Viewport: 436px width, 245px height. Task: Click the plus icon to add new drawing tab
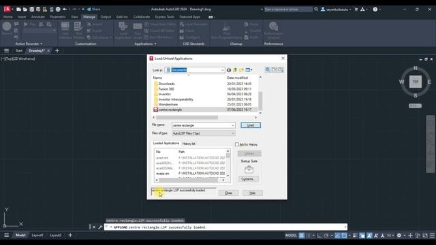57,50
